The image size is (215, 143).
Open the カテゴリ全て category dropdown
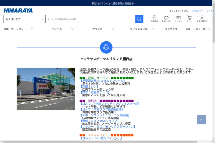pos(24,19)
